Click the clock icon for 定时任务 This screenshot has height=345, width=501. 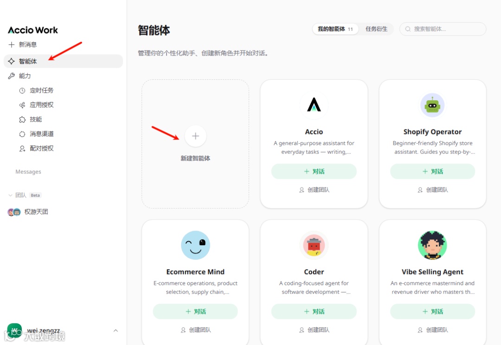(x=22, y=91)
